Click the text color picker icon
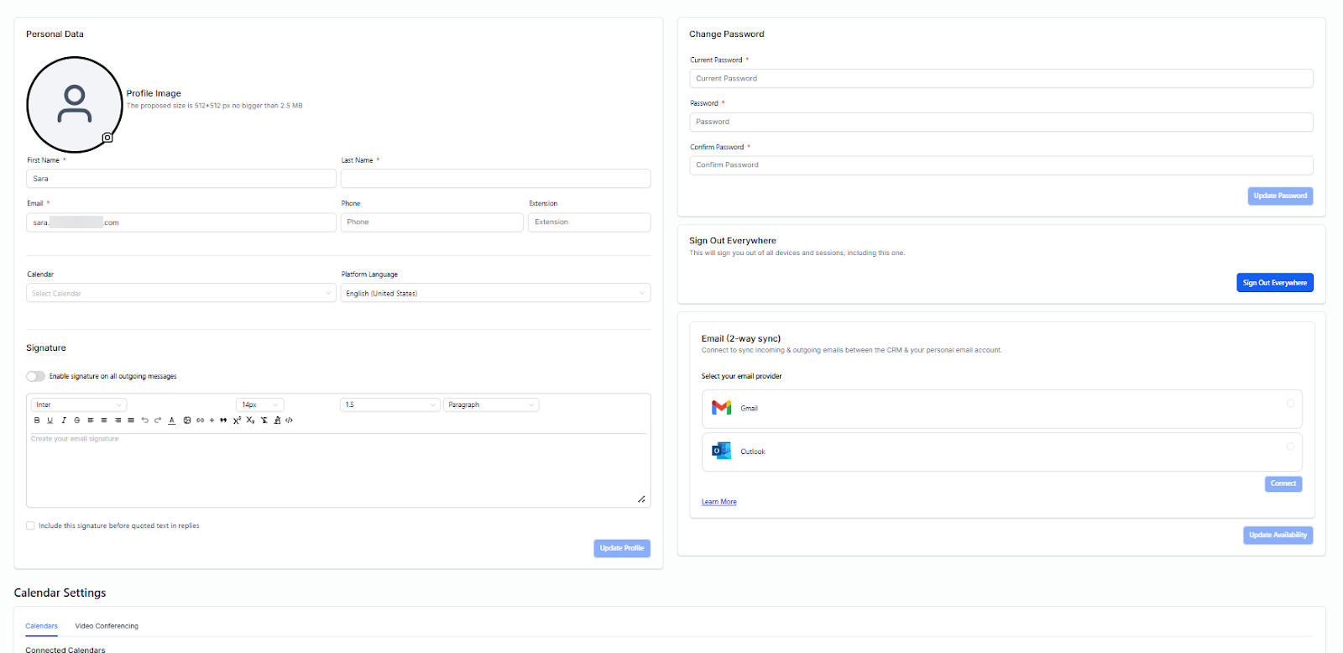 172,421
